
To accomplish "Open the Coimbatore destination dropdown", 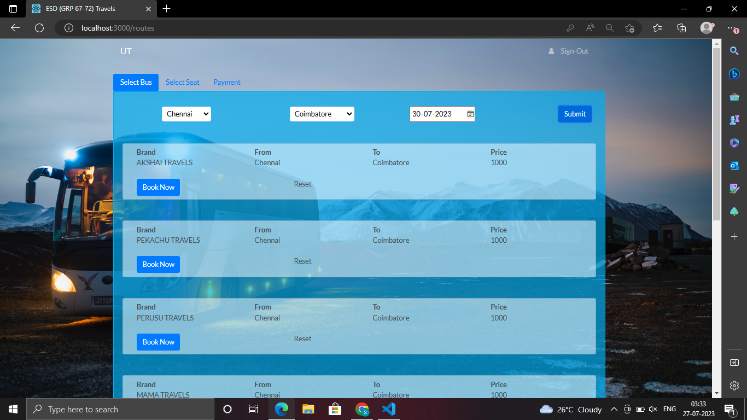I will (322, 114).
